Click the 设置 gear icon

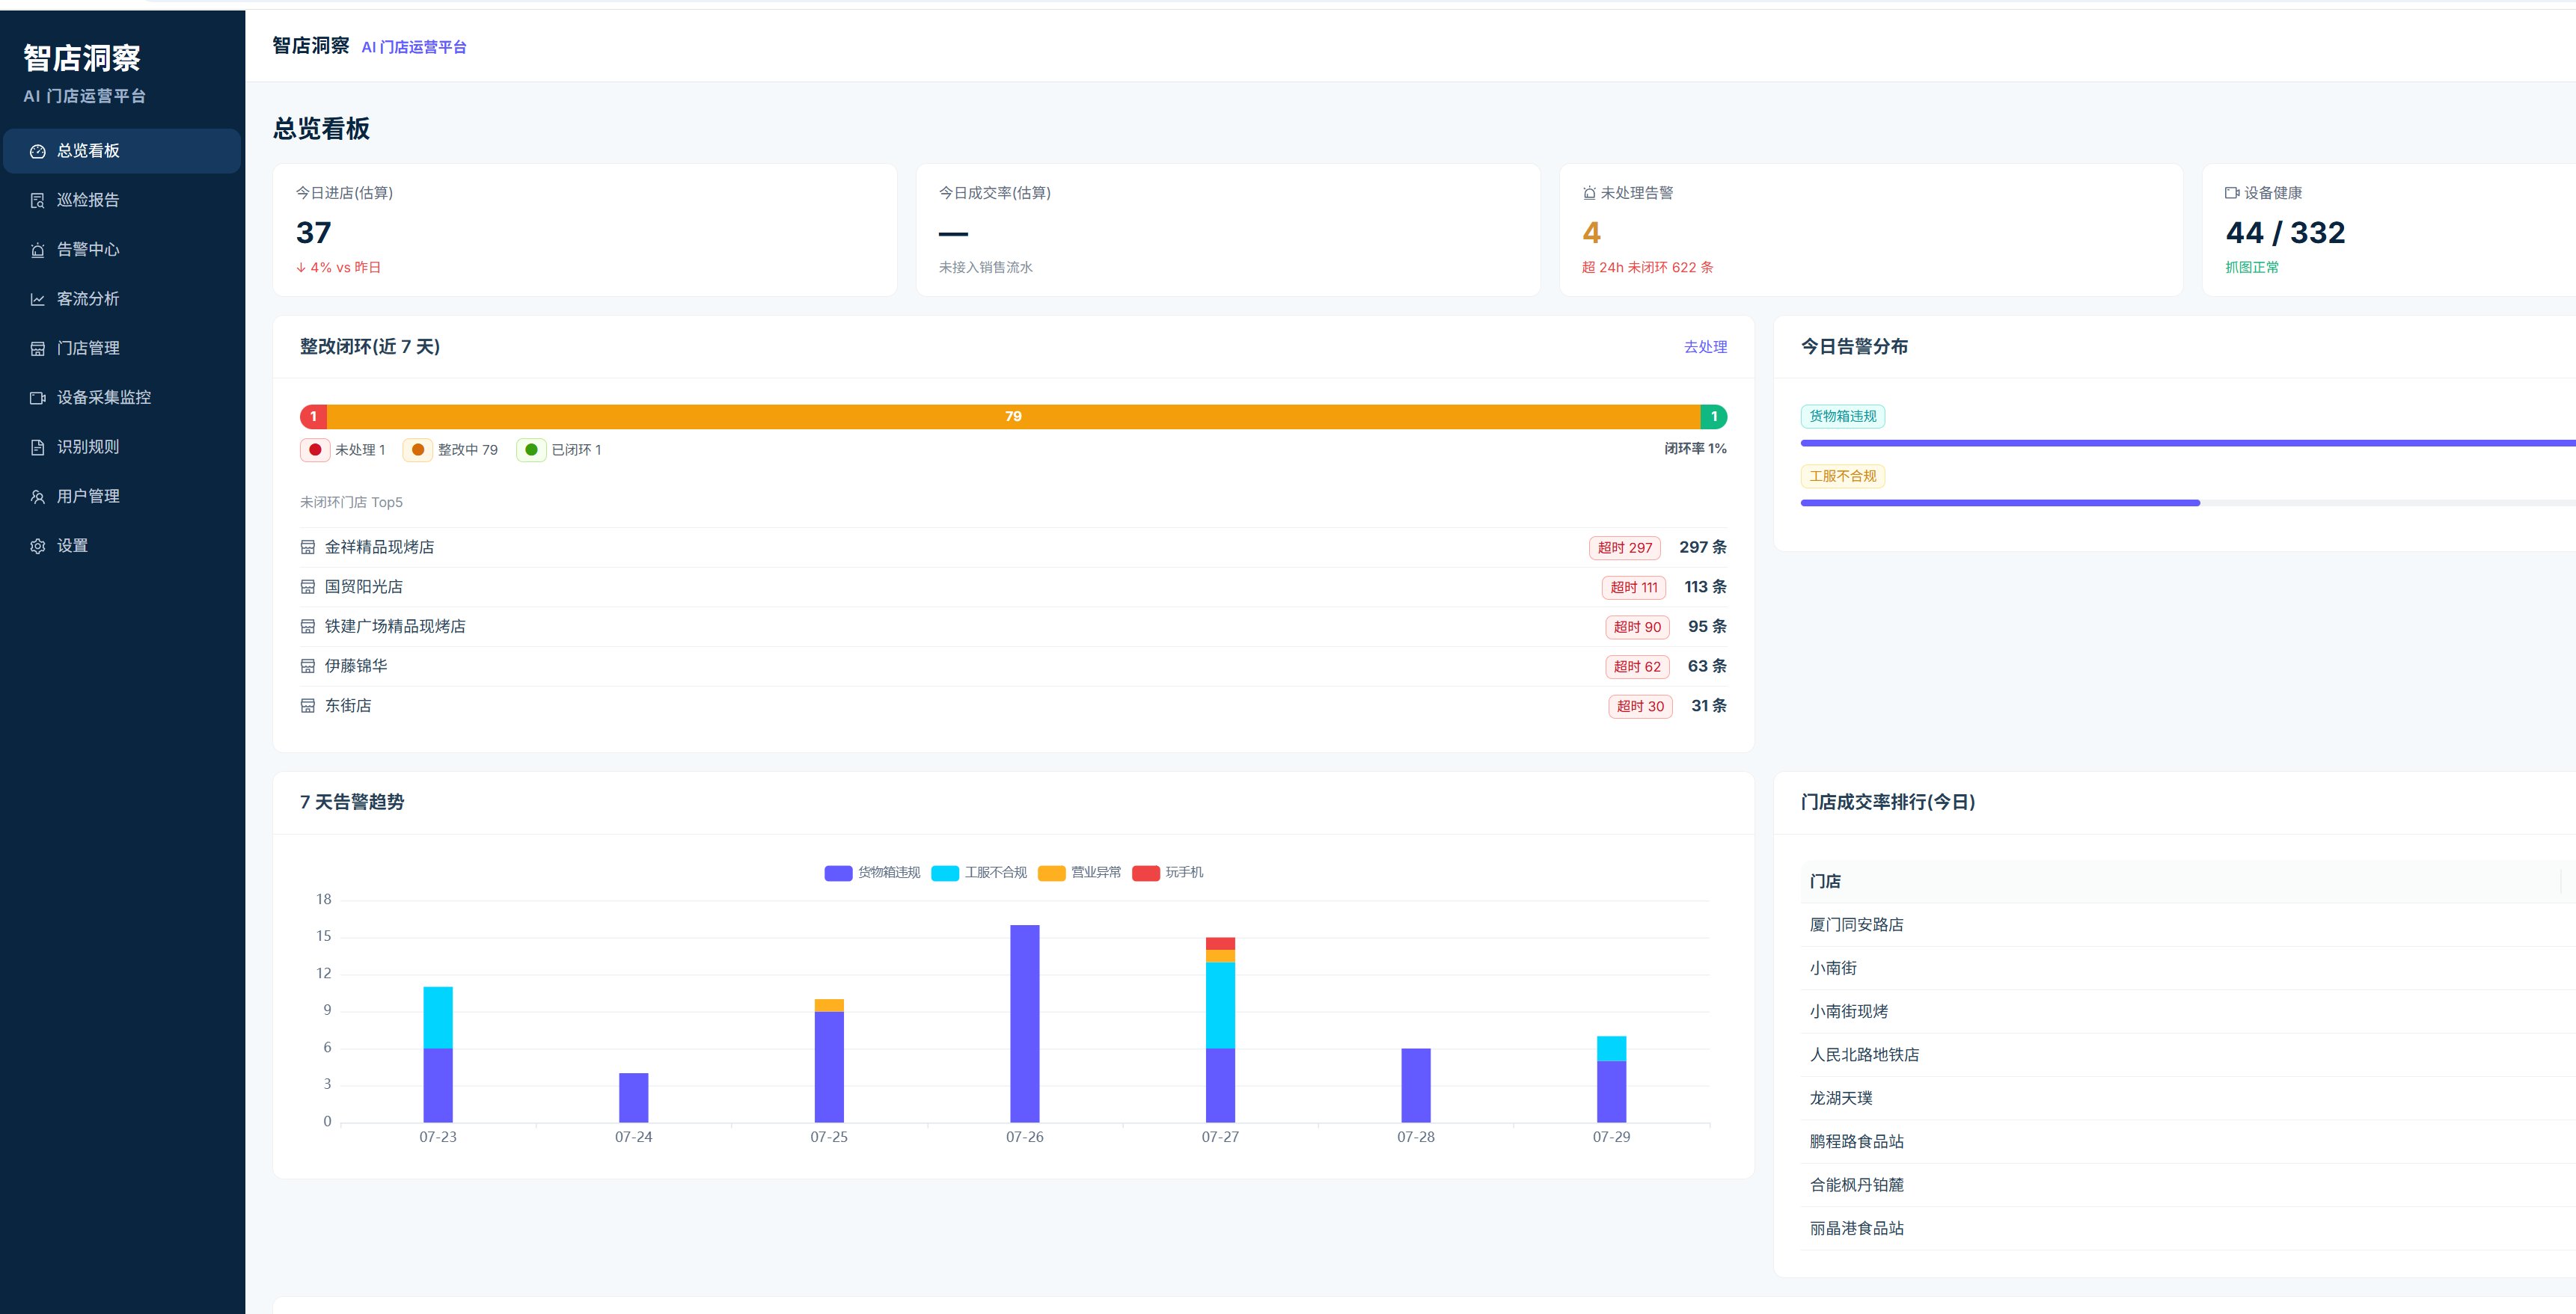point(38,547)
